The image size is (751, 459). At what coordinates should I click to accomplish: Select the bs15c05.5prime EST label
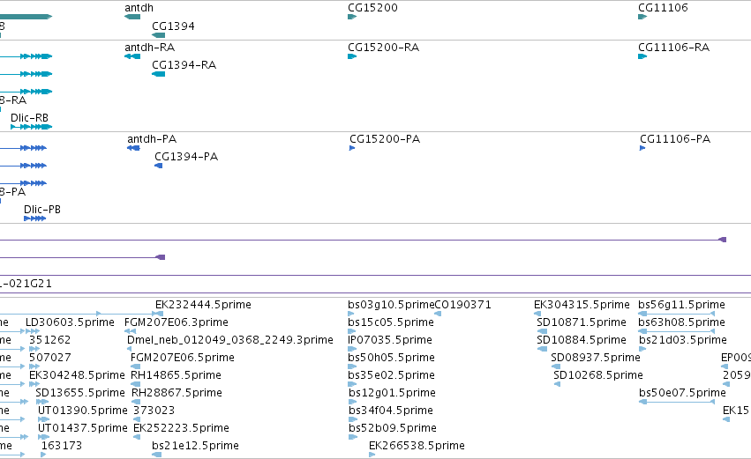[x=391, y=322]
